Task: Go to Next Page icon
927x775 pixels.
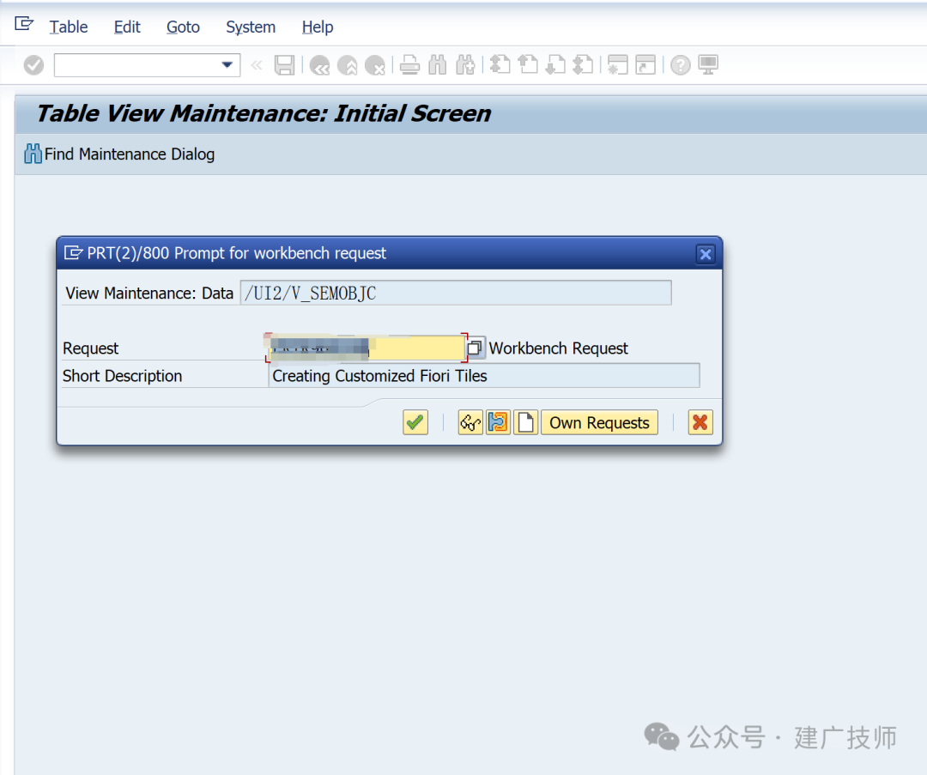Action: pyautogui.click(x=555, y=65)
